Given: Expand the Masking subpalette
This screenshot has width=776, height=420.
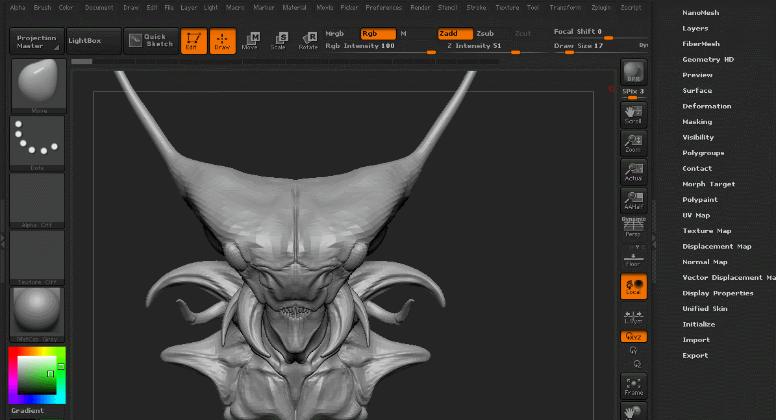Looking at the screenshot, I should click(697, 121).
